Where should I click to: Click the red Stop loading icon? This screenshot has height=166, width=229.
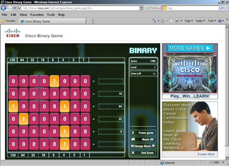158,8
